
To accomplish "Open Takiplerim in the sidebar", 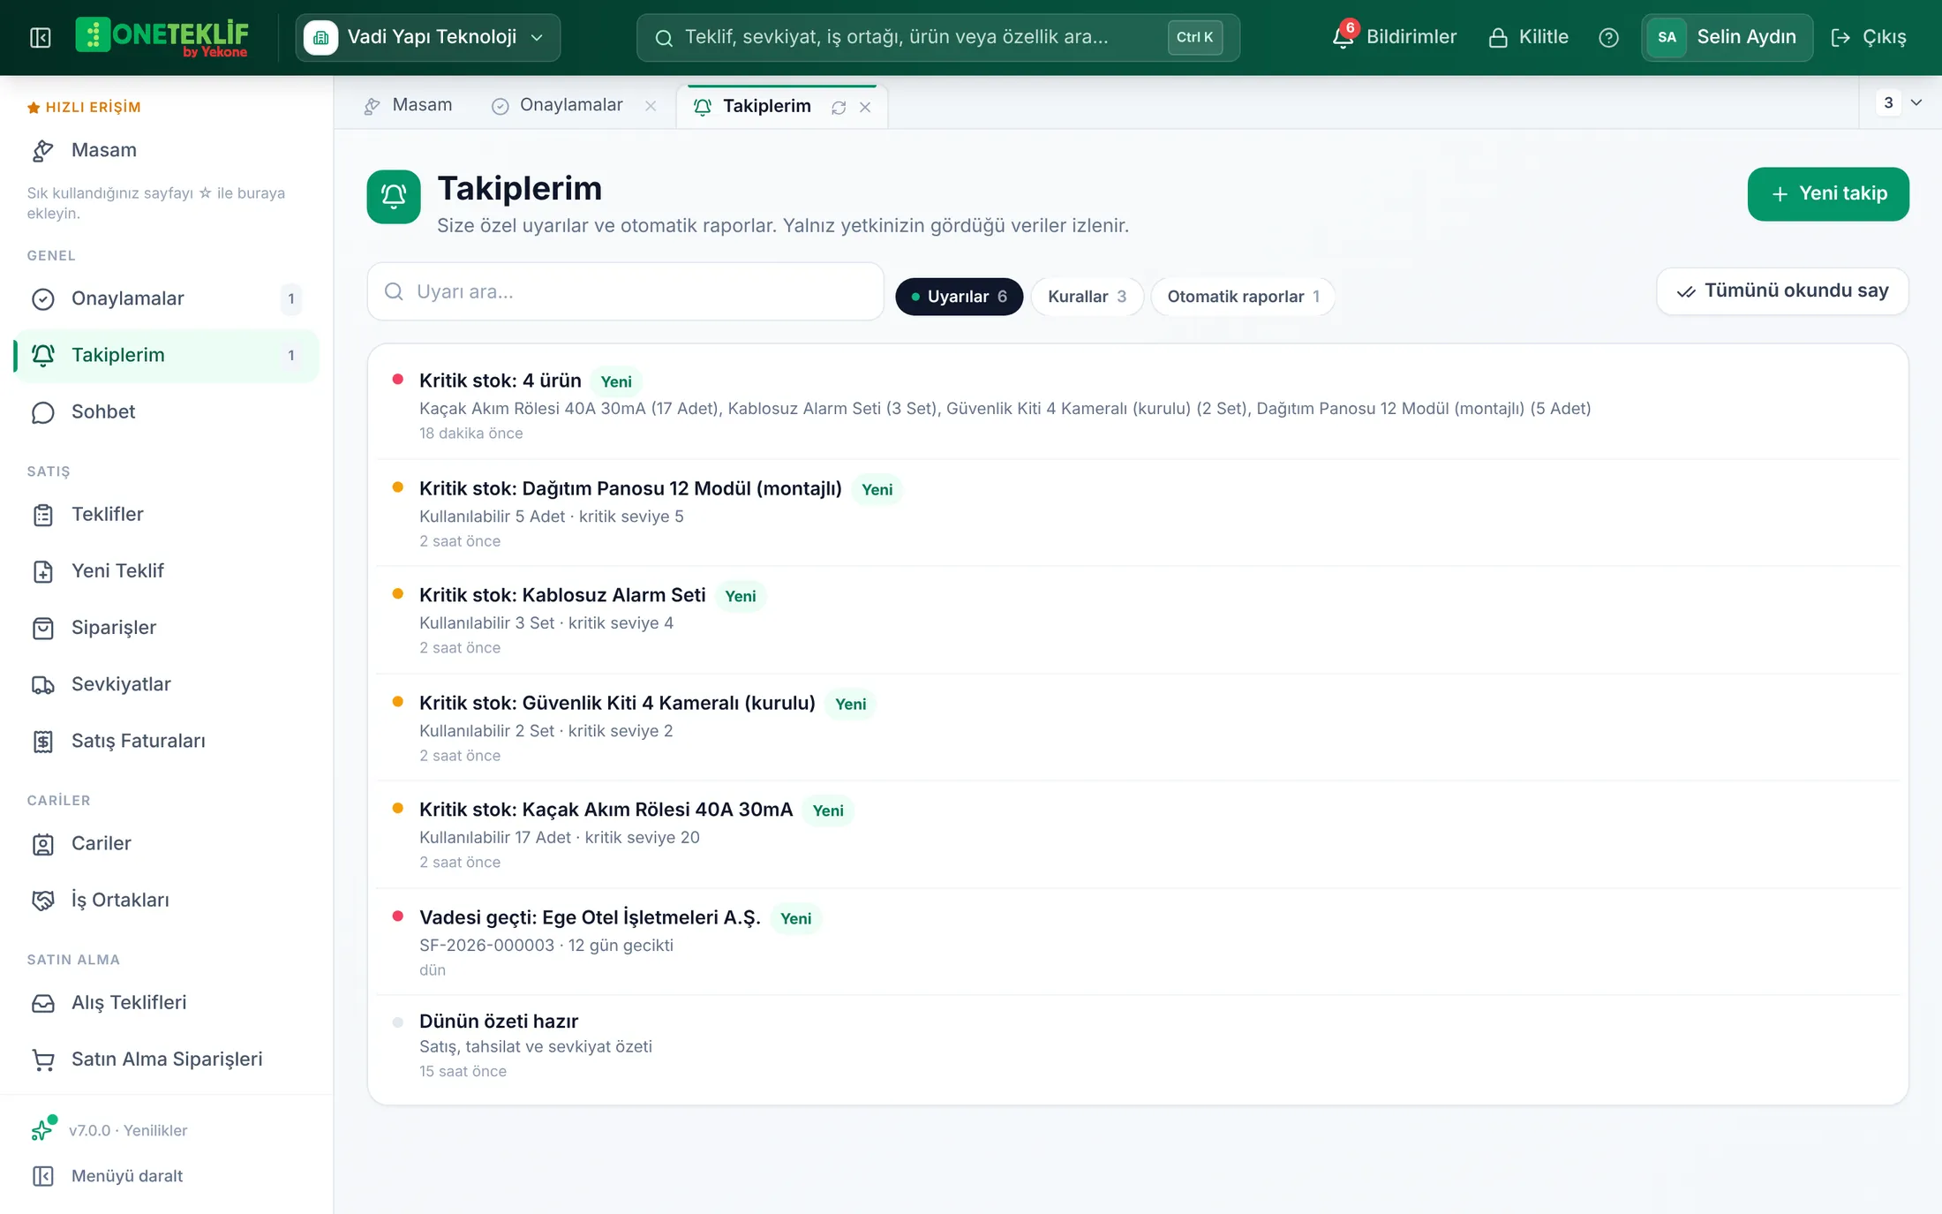I will coord(167,355).
